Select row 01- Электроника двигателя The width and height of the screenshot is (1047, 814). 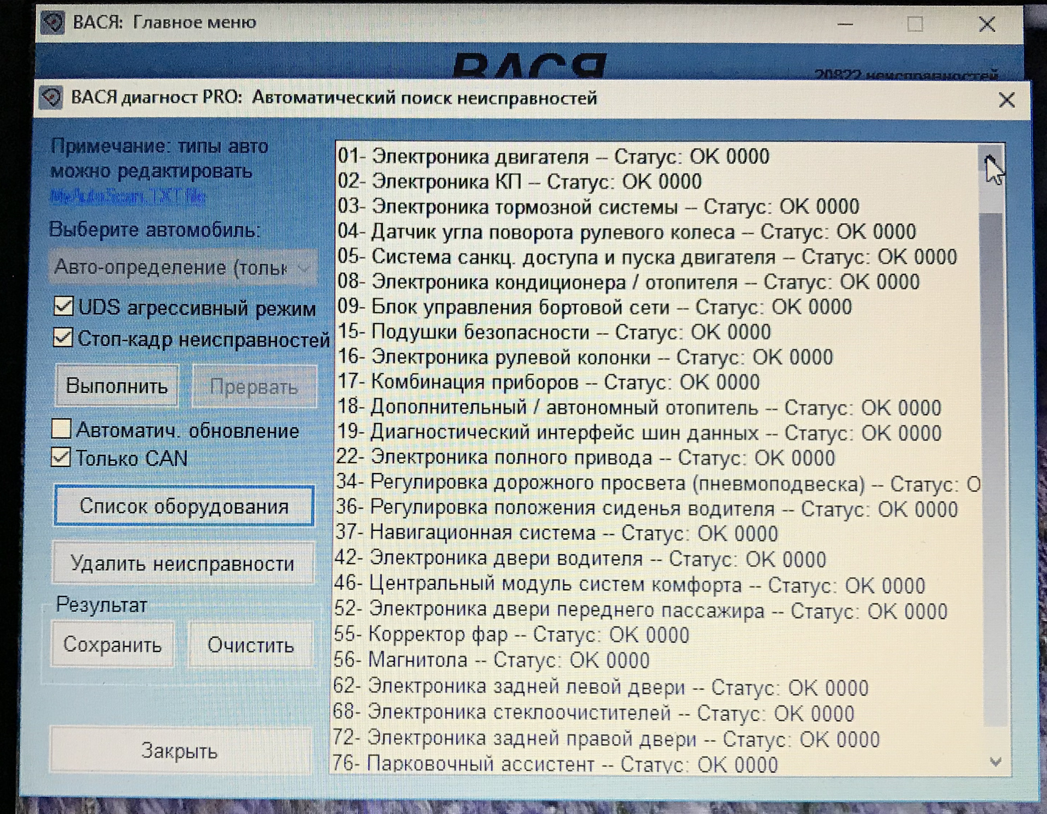click(x=553, y=157)
